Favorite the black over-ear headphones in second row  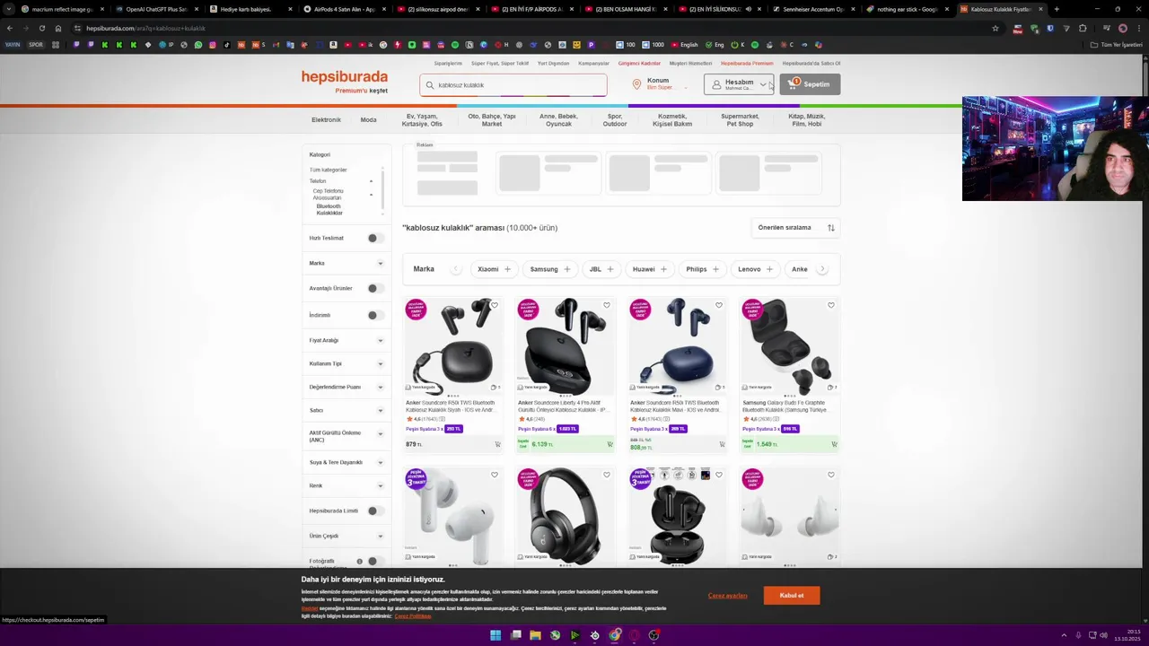[x=607, y=475]
